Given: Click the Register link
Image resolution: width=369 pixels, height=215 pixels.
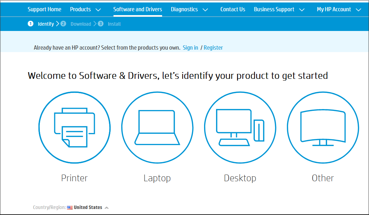Looking at the screenshot, I should (x=213, y=48).
